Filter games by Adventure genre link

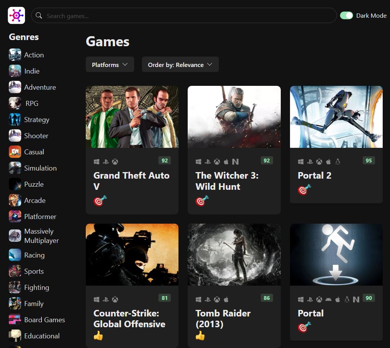click(x=40, y=87)
